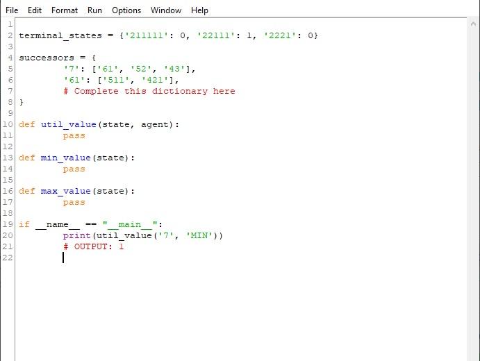Click the scrollbar up arrow
480x361 pixels.
(473, 24)
